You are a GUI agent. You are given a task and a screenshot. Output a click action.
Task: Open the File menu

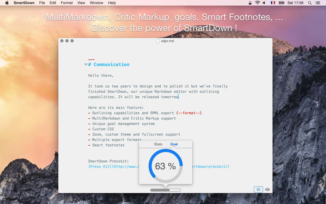pos(42,3)
